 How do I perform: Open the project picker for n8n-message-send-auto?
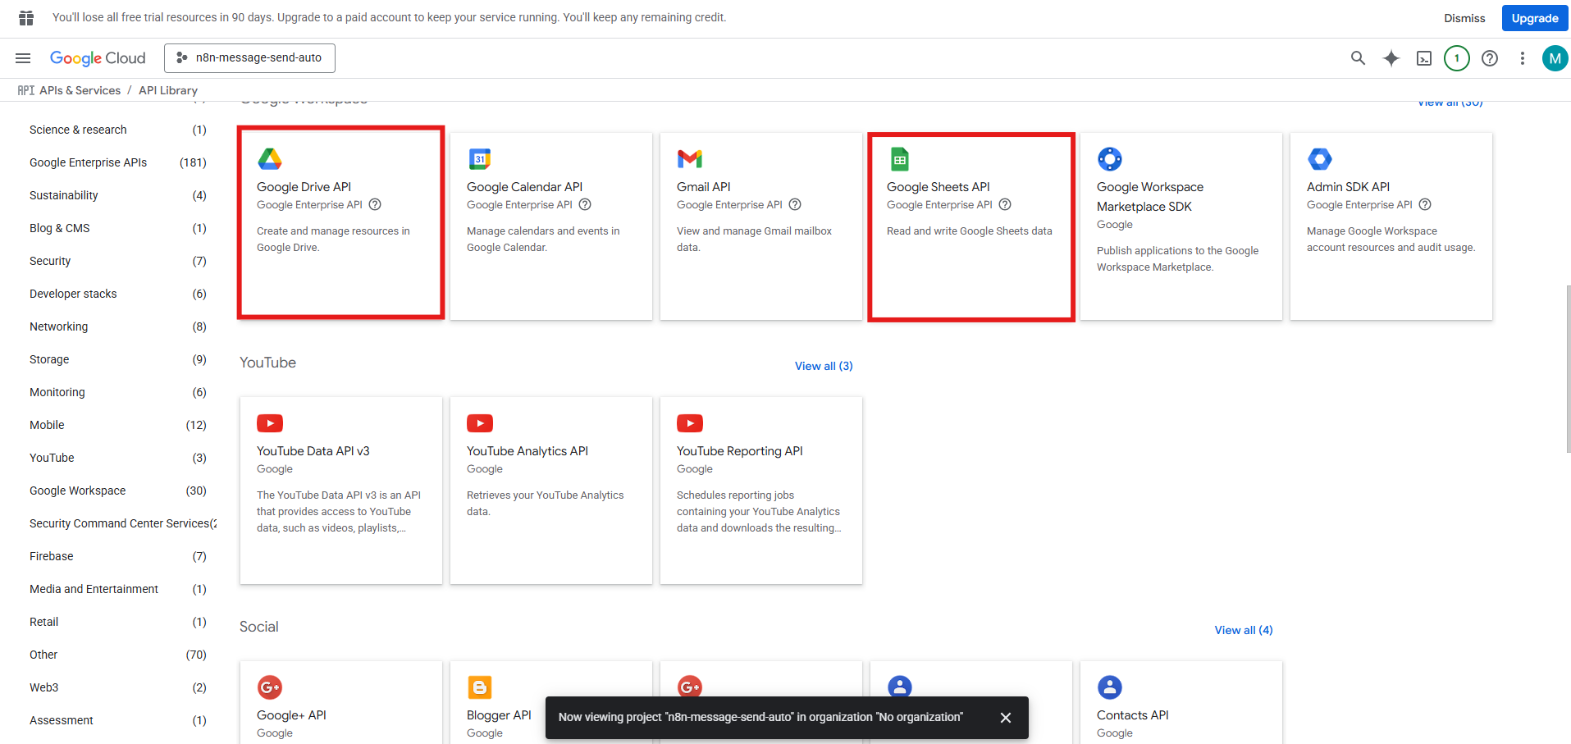tap(249, 57)
